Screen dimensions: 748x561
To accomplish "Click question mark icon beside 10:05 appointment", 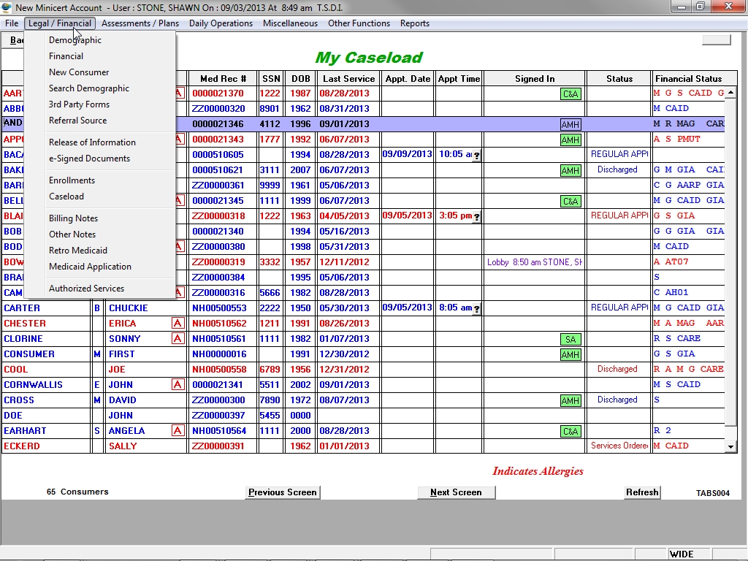I will click(476, 156).
